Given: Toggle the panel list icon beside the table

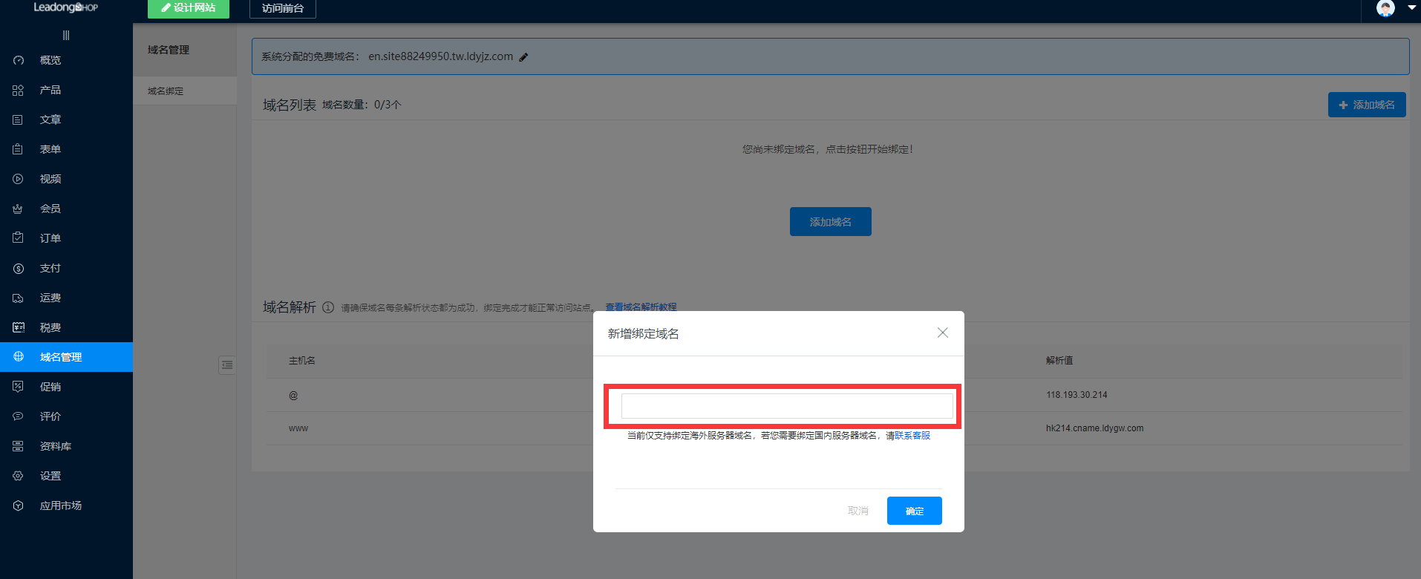Looking at the screenshot, I should click(x=227, y=364).
